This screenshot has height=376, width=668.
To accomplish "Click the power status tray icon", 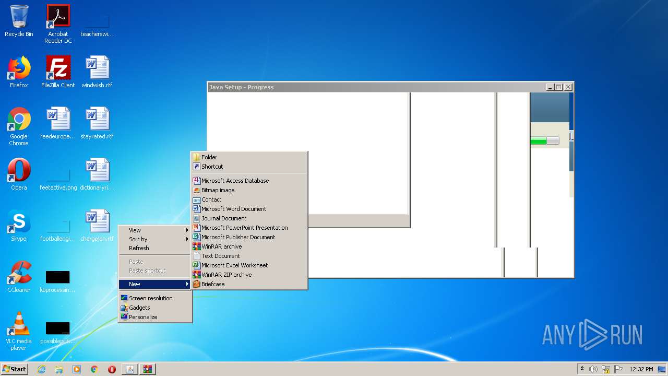I will (x=606, y=369).
